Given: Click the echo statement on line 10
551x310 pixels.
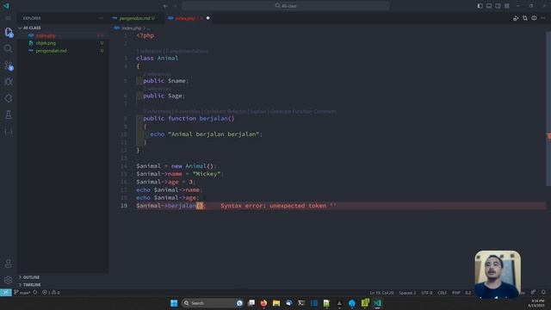Looking at the screenshot, I should (206, 134).
